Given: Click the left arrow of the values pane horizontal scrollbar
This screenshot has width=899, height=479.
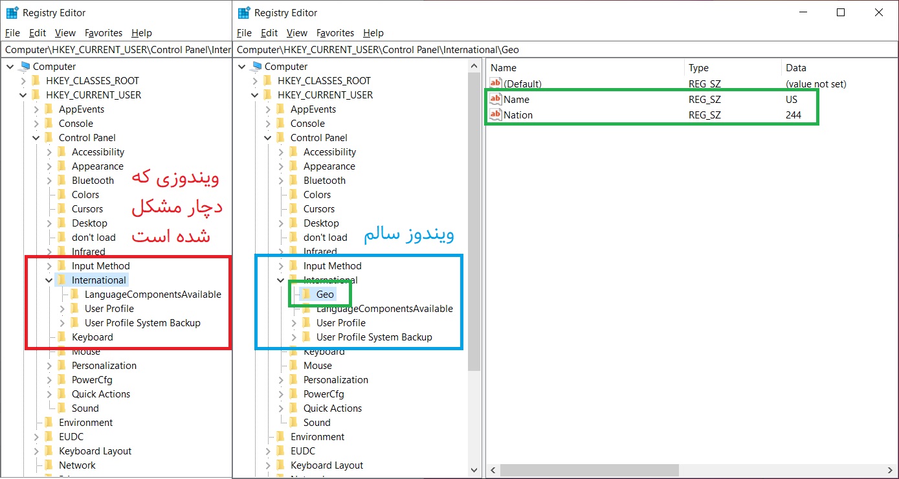Looking at the screenshot, I should 493,471.
